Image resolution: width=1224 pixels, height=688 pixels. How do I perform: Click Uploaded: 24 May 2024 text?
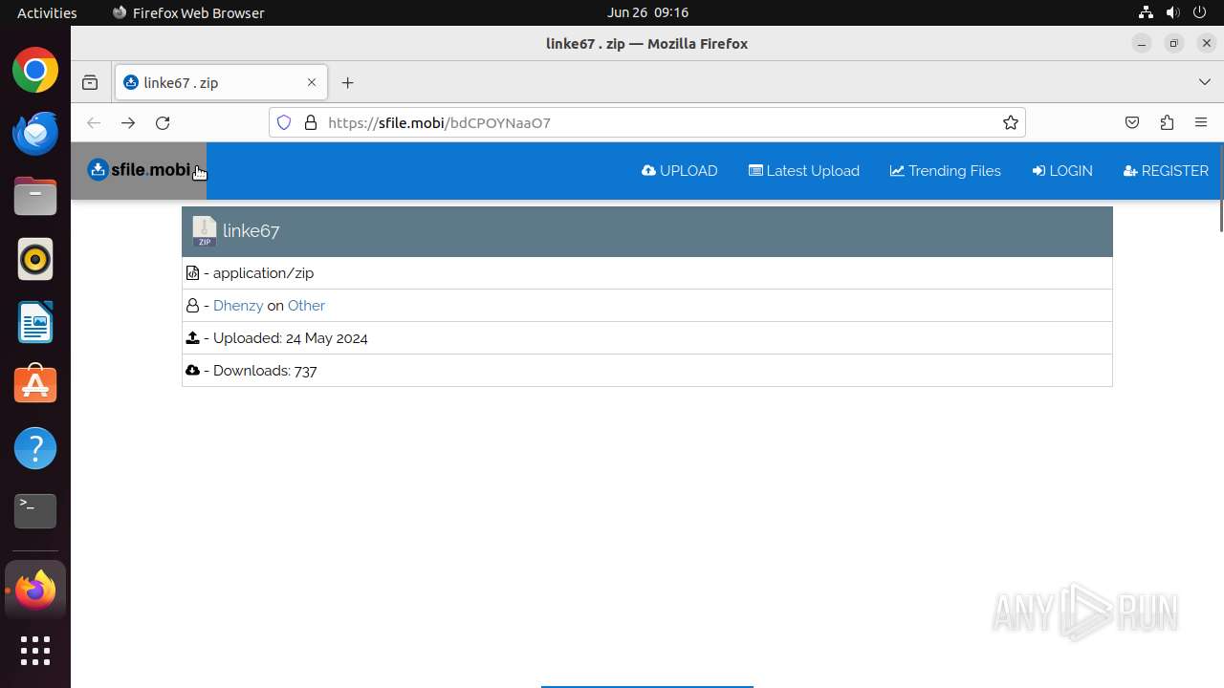click(291, 338)
